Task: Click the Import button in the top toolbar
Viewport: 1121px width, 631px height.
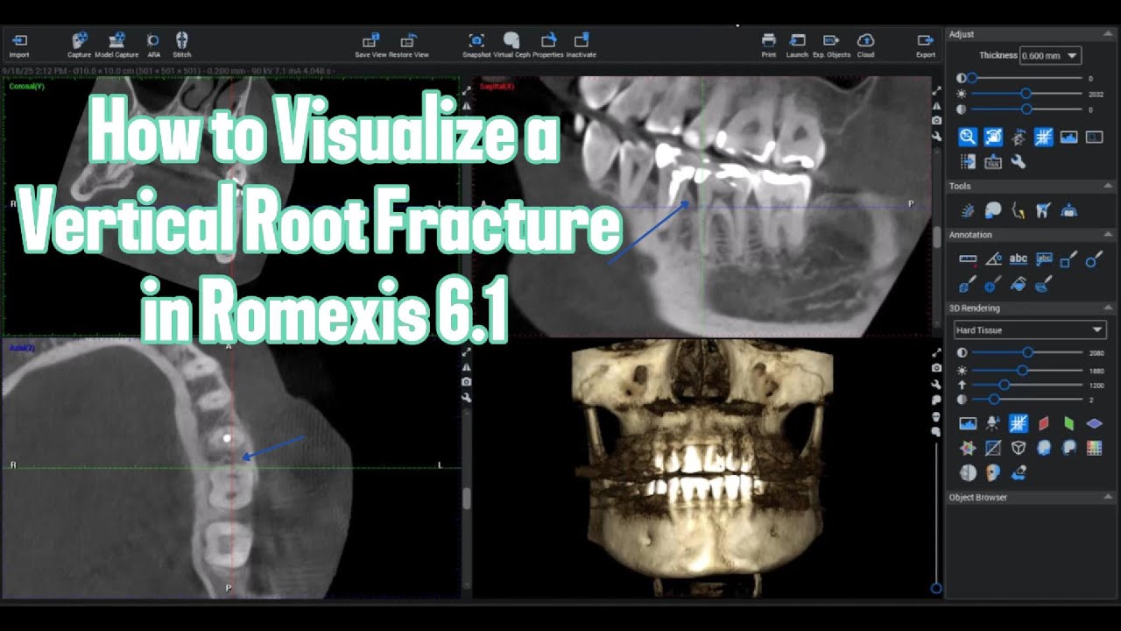Action: click(19, 45)
